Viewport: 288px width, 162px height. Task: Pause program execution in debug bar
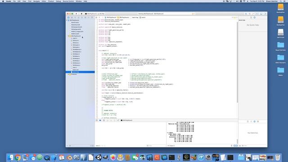pyautogui.click(x=104, y=120)
